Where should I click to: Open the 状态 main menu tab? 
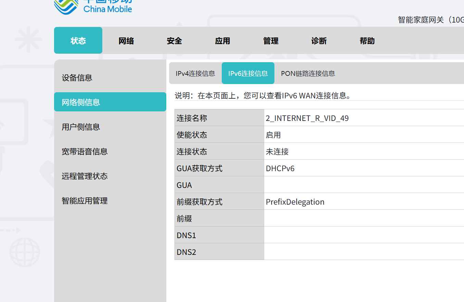[78, 40]
